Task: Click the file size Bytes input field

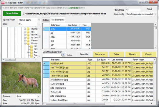Action: pos(53,55)
